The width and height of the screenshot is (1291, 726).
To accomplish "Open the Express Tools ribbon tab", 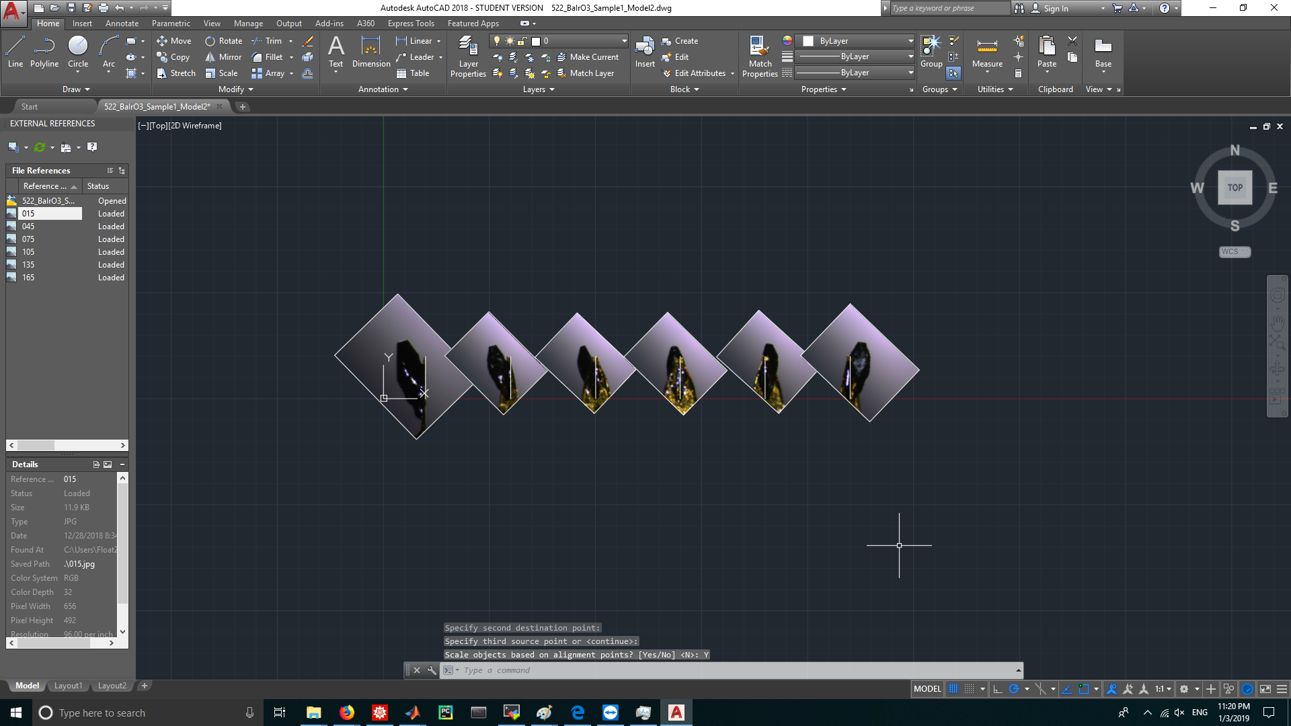I will 411,24.
